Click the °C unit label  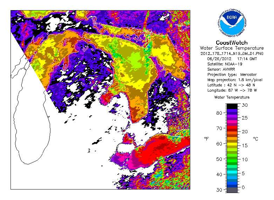tap(255, 139)
